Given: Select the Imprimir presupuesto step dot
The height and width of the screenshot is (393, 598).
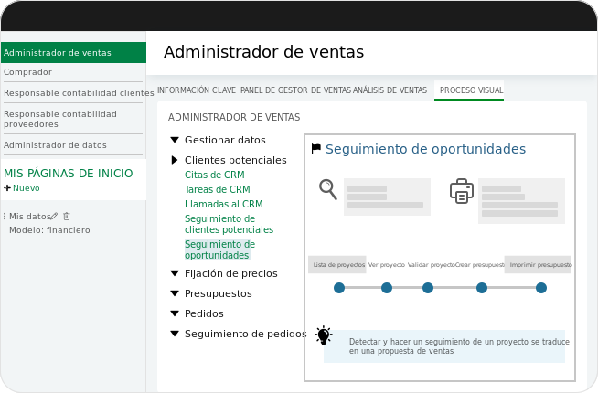Looking at the screenshot, I should coord(541,288).
